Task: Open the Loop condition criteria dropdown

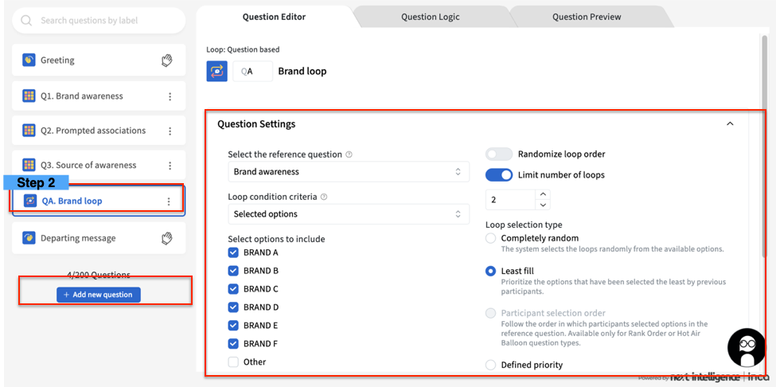Action: (x=346, y=214)
